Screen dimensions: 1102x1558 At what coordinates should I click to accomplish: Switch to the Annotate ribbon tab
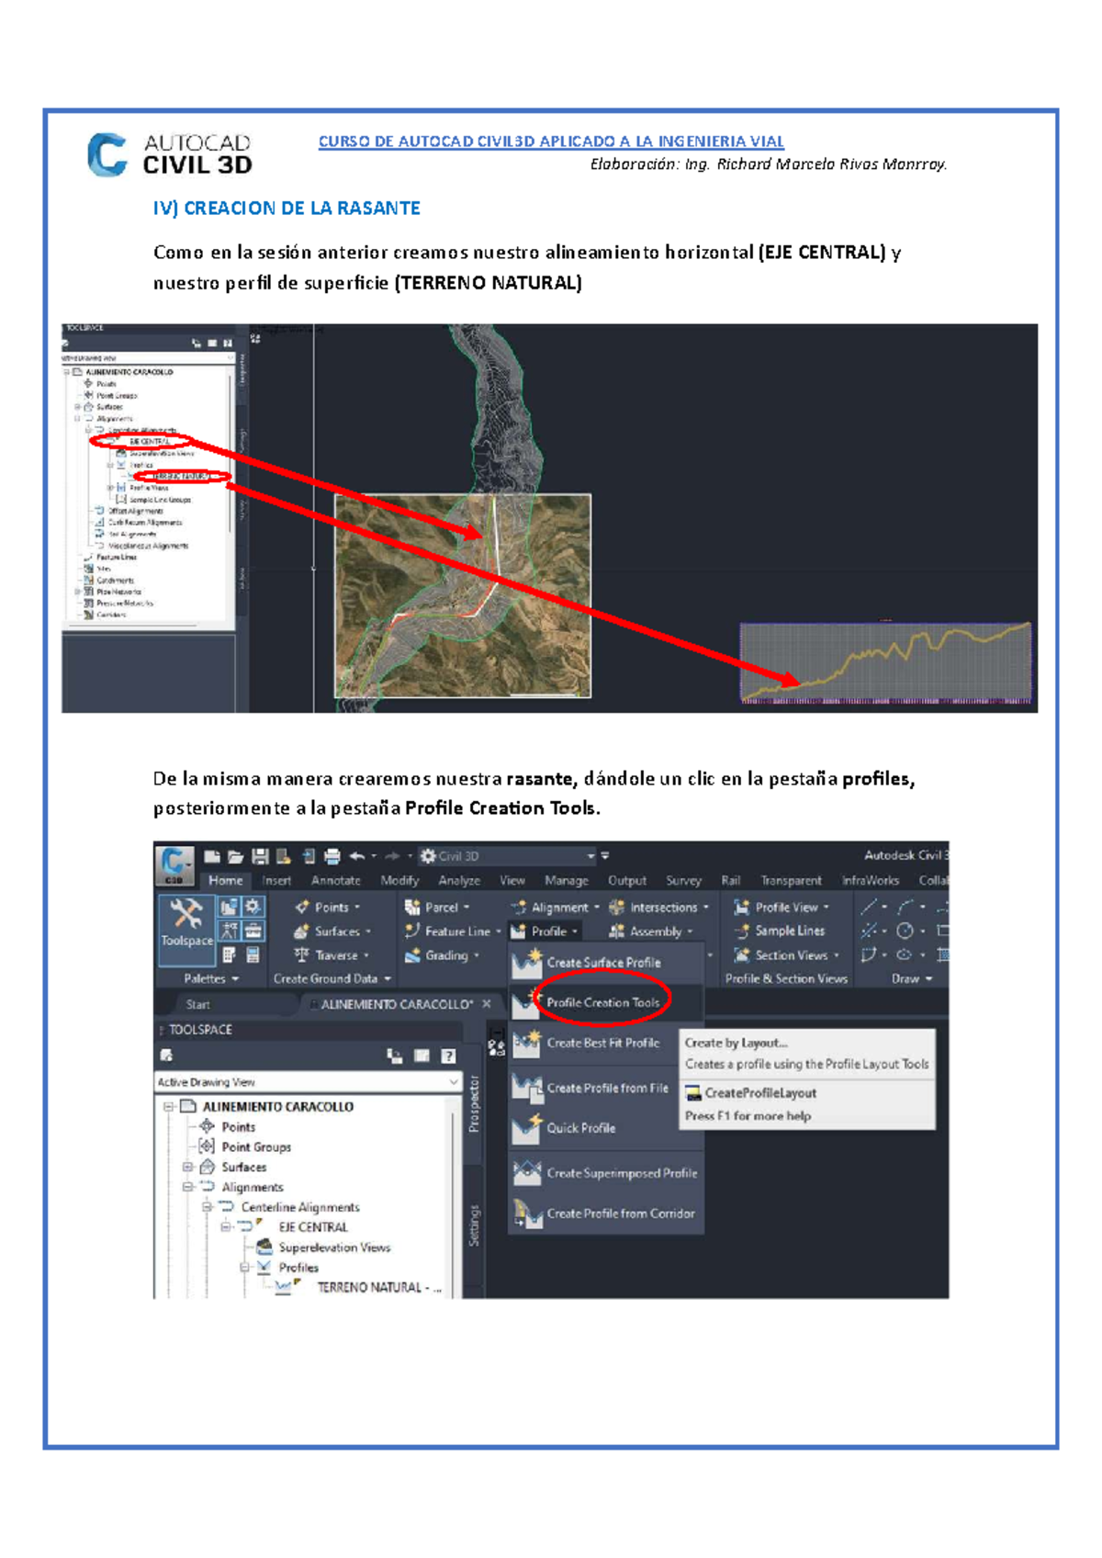click(x=336, y=880)
